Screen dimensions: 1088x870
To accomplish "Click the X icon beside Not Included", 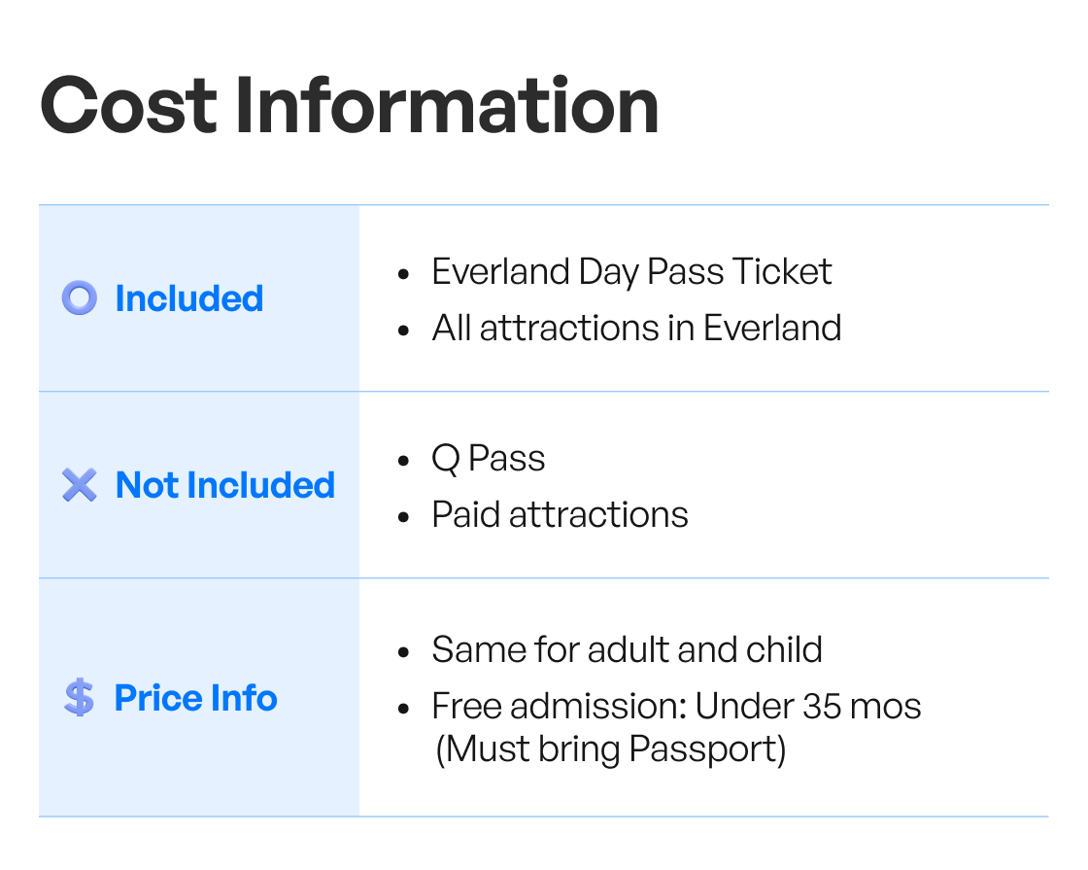I will 79,485.
